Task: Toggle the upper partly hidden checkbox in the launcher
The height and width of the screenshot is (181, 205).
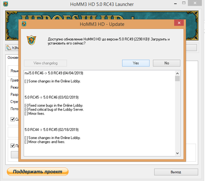Action: pos(12,119)
